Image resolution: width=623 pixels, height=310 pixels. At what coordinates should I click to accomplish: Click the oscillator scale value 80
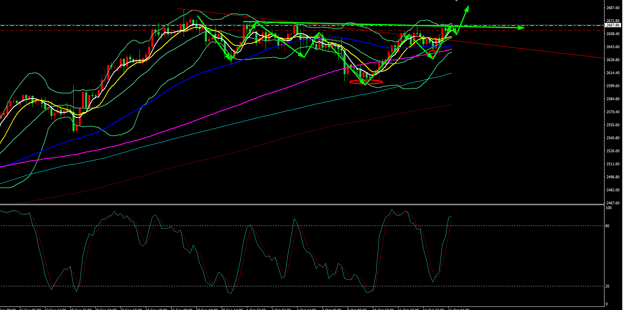[607, 226]
